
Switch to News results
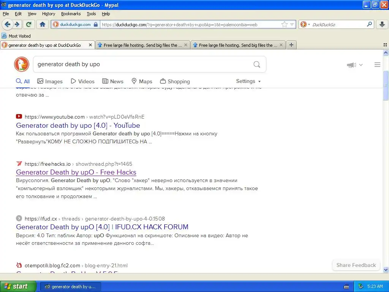point(112,81)
